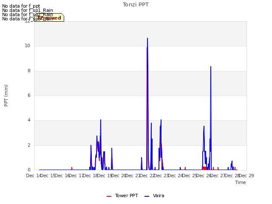
Task: Click the y-axis tick label 8
Action: pos(29,71)
